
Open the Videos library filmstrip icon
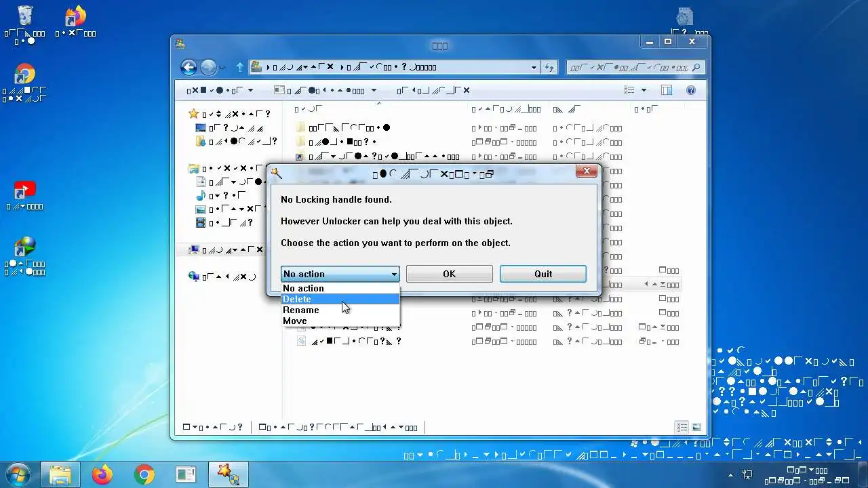pos(201,222)
